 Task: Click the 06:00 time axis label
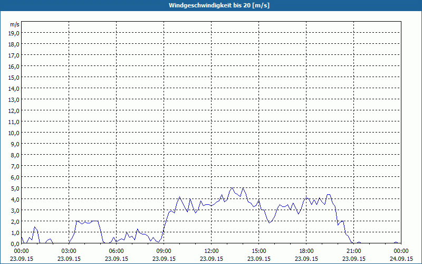click(x=116, y=251)
